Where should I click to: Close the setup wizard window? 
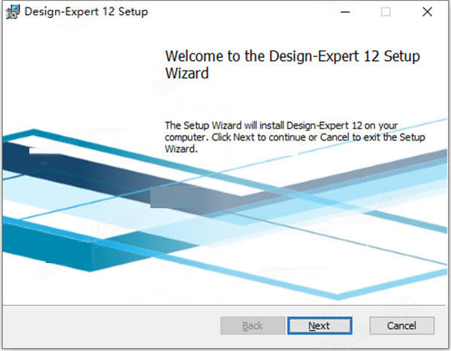tap(428, 12)
